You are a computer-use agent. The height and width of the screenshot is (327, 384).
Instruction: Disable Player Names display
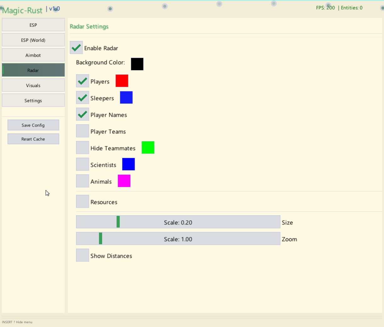tap(82, 114)
